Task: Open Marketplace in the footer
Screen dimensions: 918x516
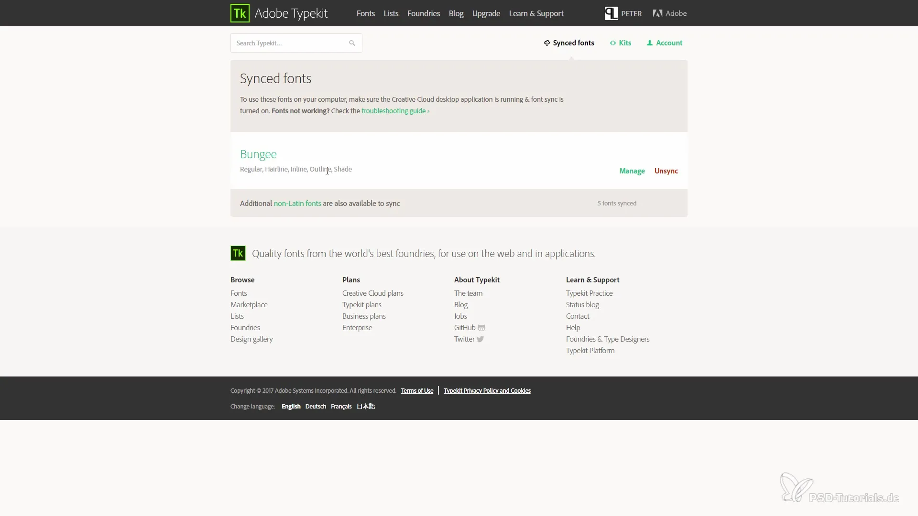Action: click(249, 305)
